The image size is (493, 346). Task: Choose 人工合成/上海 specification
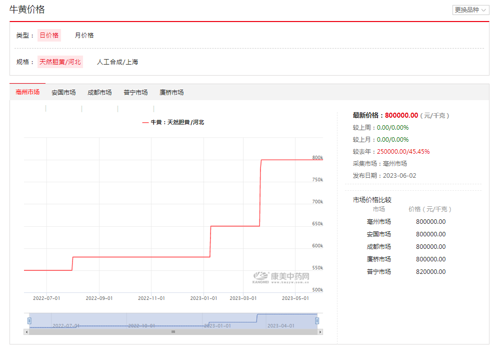117,62
